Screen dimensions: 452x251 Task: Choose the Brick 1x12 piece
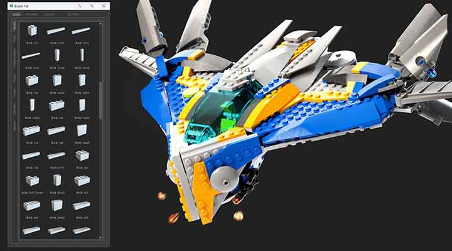81,30
